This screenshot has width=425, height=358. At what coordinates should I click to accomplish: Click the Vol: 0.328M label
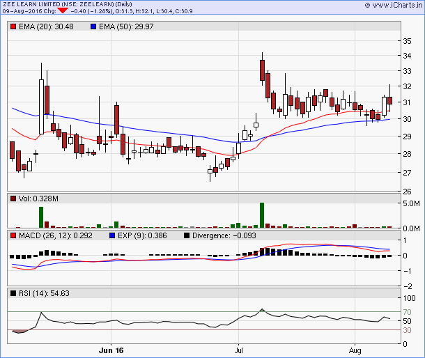click(38, 199)
